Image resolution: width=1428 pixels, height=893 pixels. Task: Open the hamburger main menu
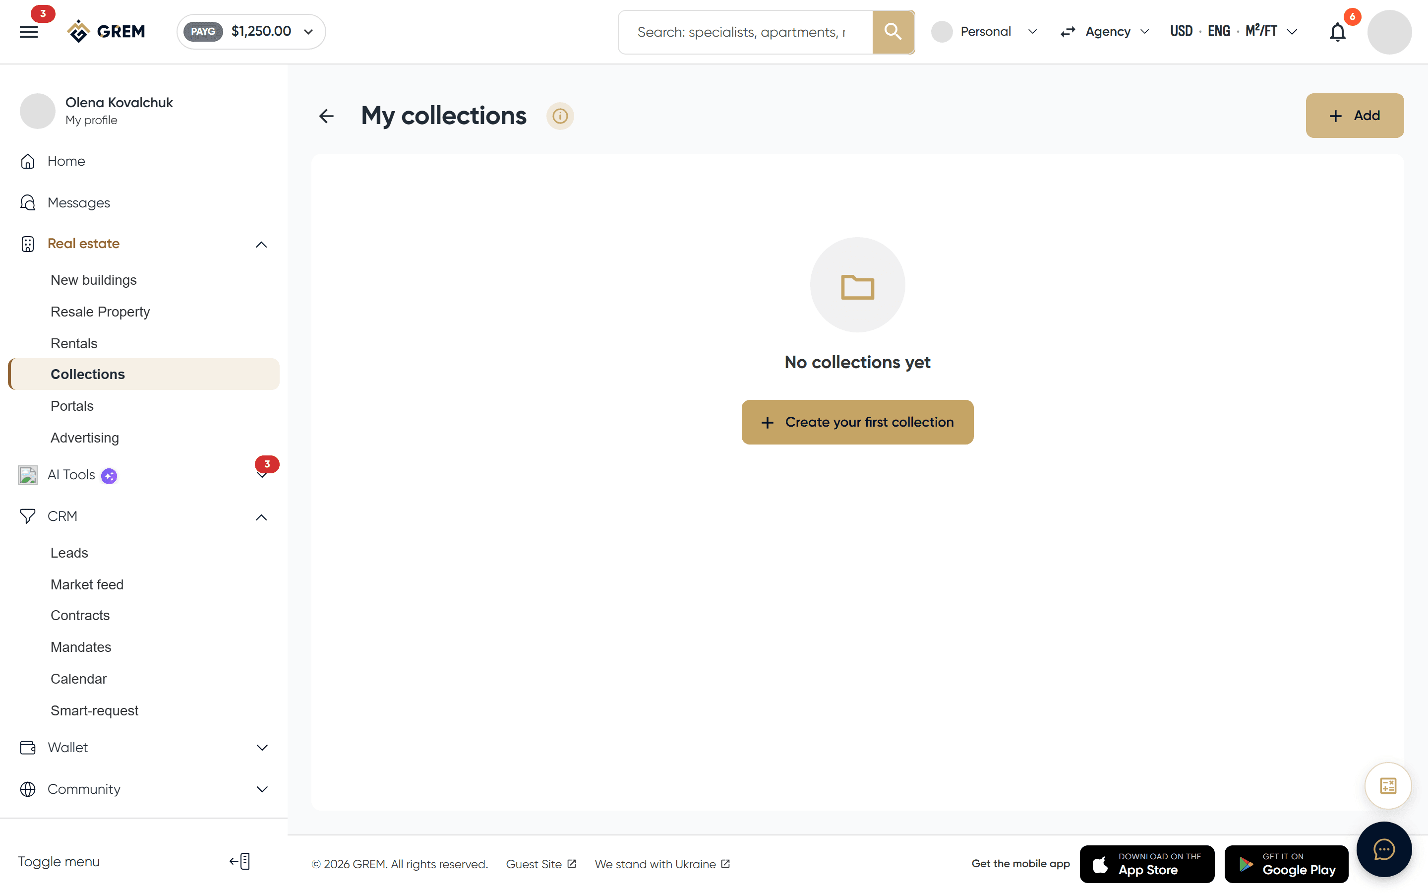pos(28,32)
